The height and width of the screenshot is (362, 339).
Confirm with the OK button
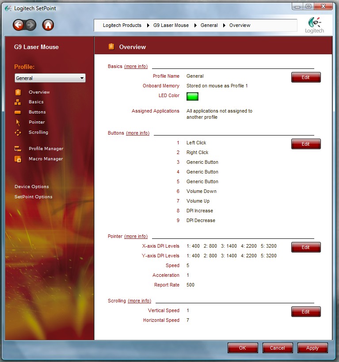coord(243,348)
